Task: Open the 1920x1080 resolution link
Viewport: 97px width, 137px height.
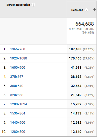Action: pos(18,58)
